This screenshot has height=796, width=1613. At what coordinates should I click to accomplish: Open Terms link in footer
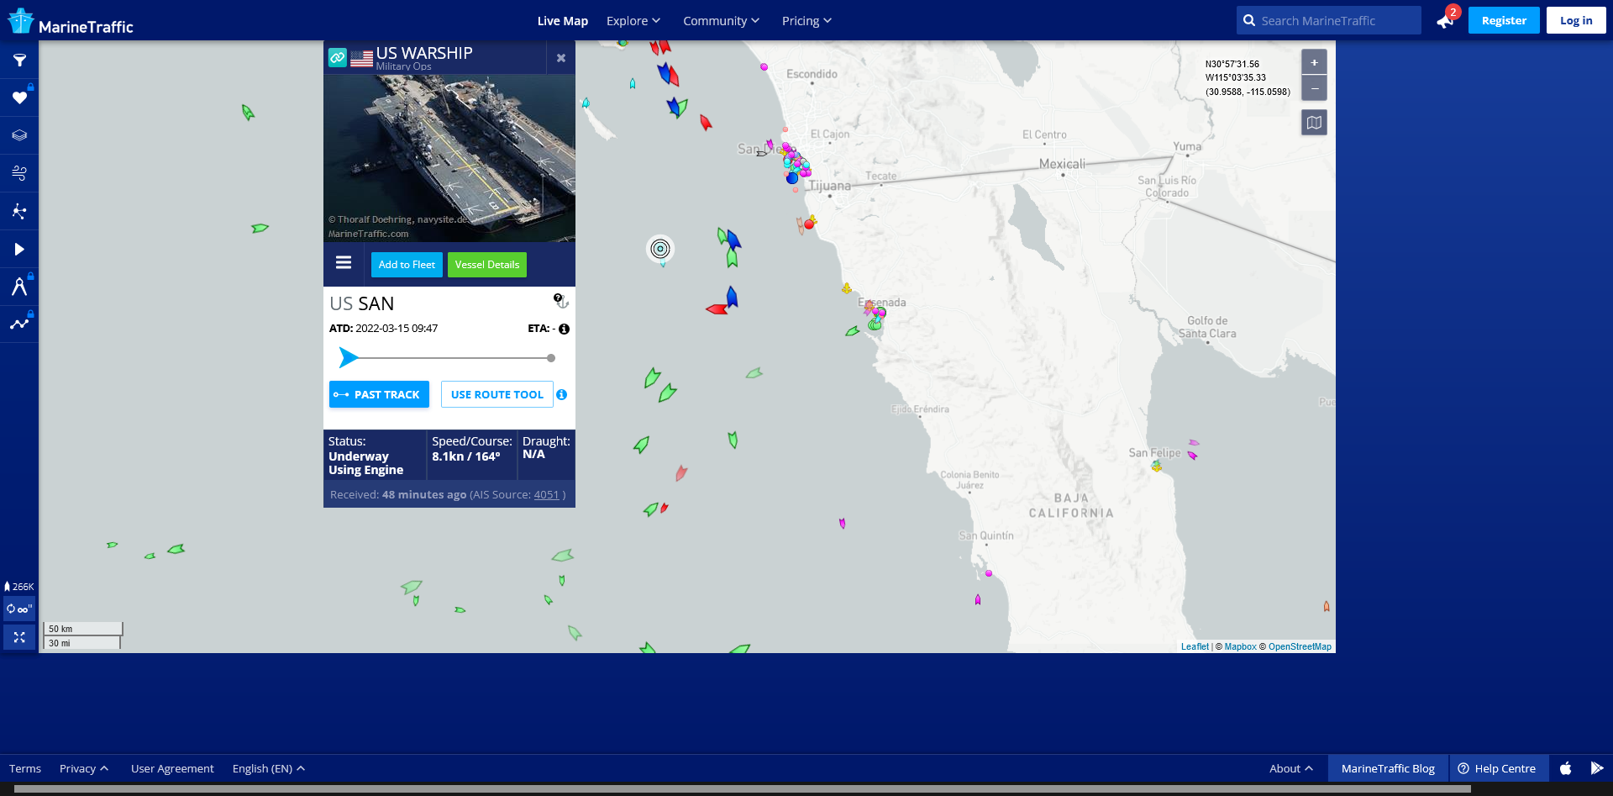pos(25,769)
